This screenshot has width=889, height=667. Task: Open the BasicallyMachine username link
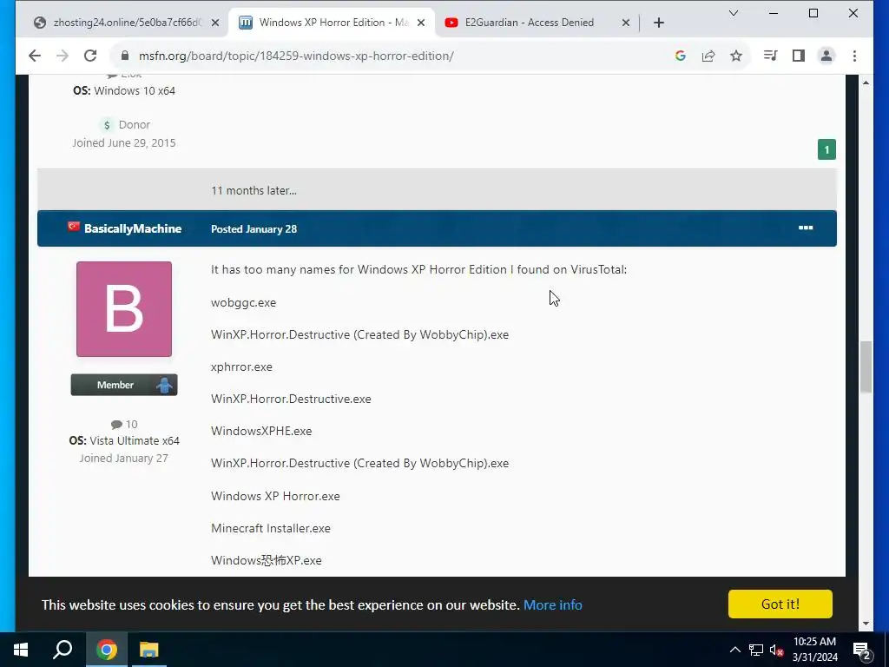pyautogui.click(x=133, y=228)
